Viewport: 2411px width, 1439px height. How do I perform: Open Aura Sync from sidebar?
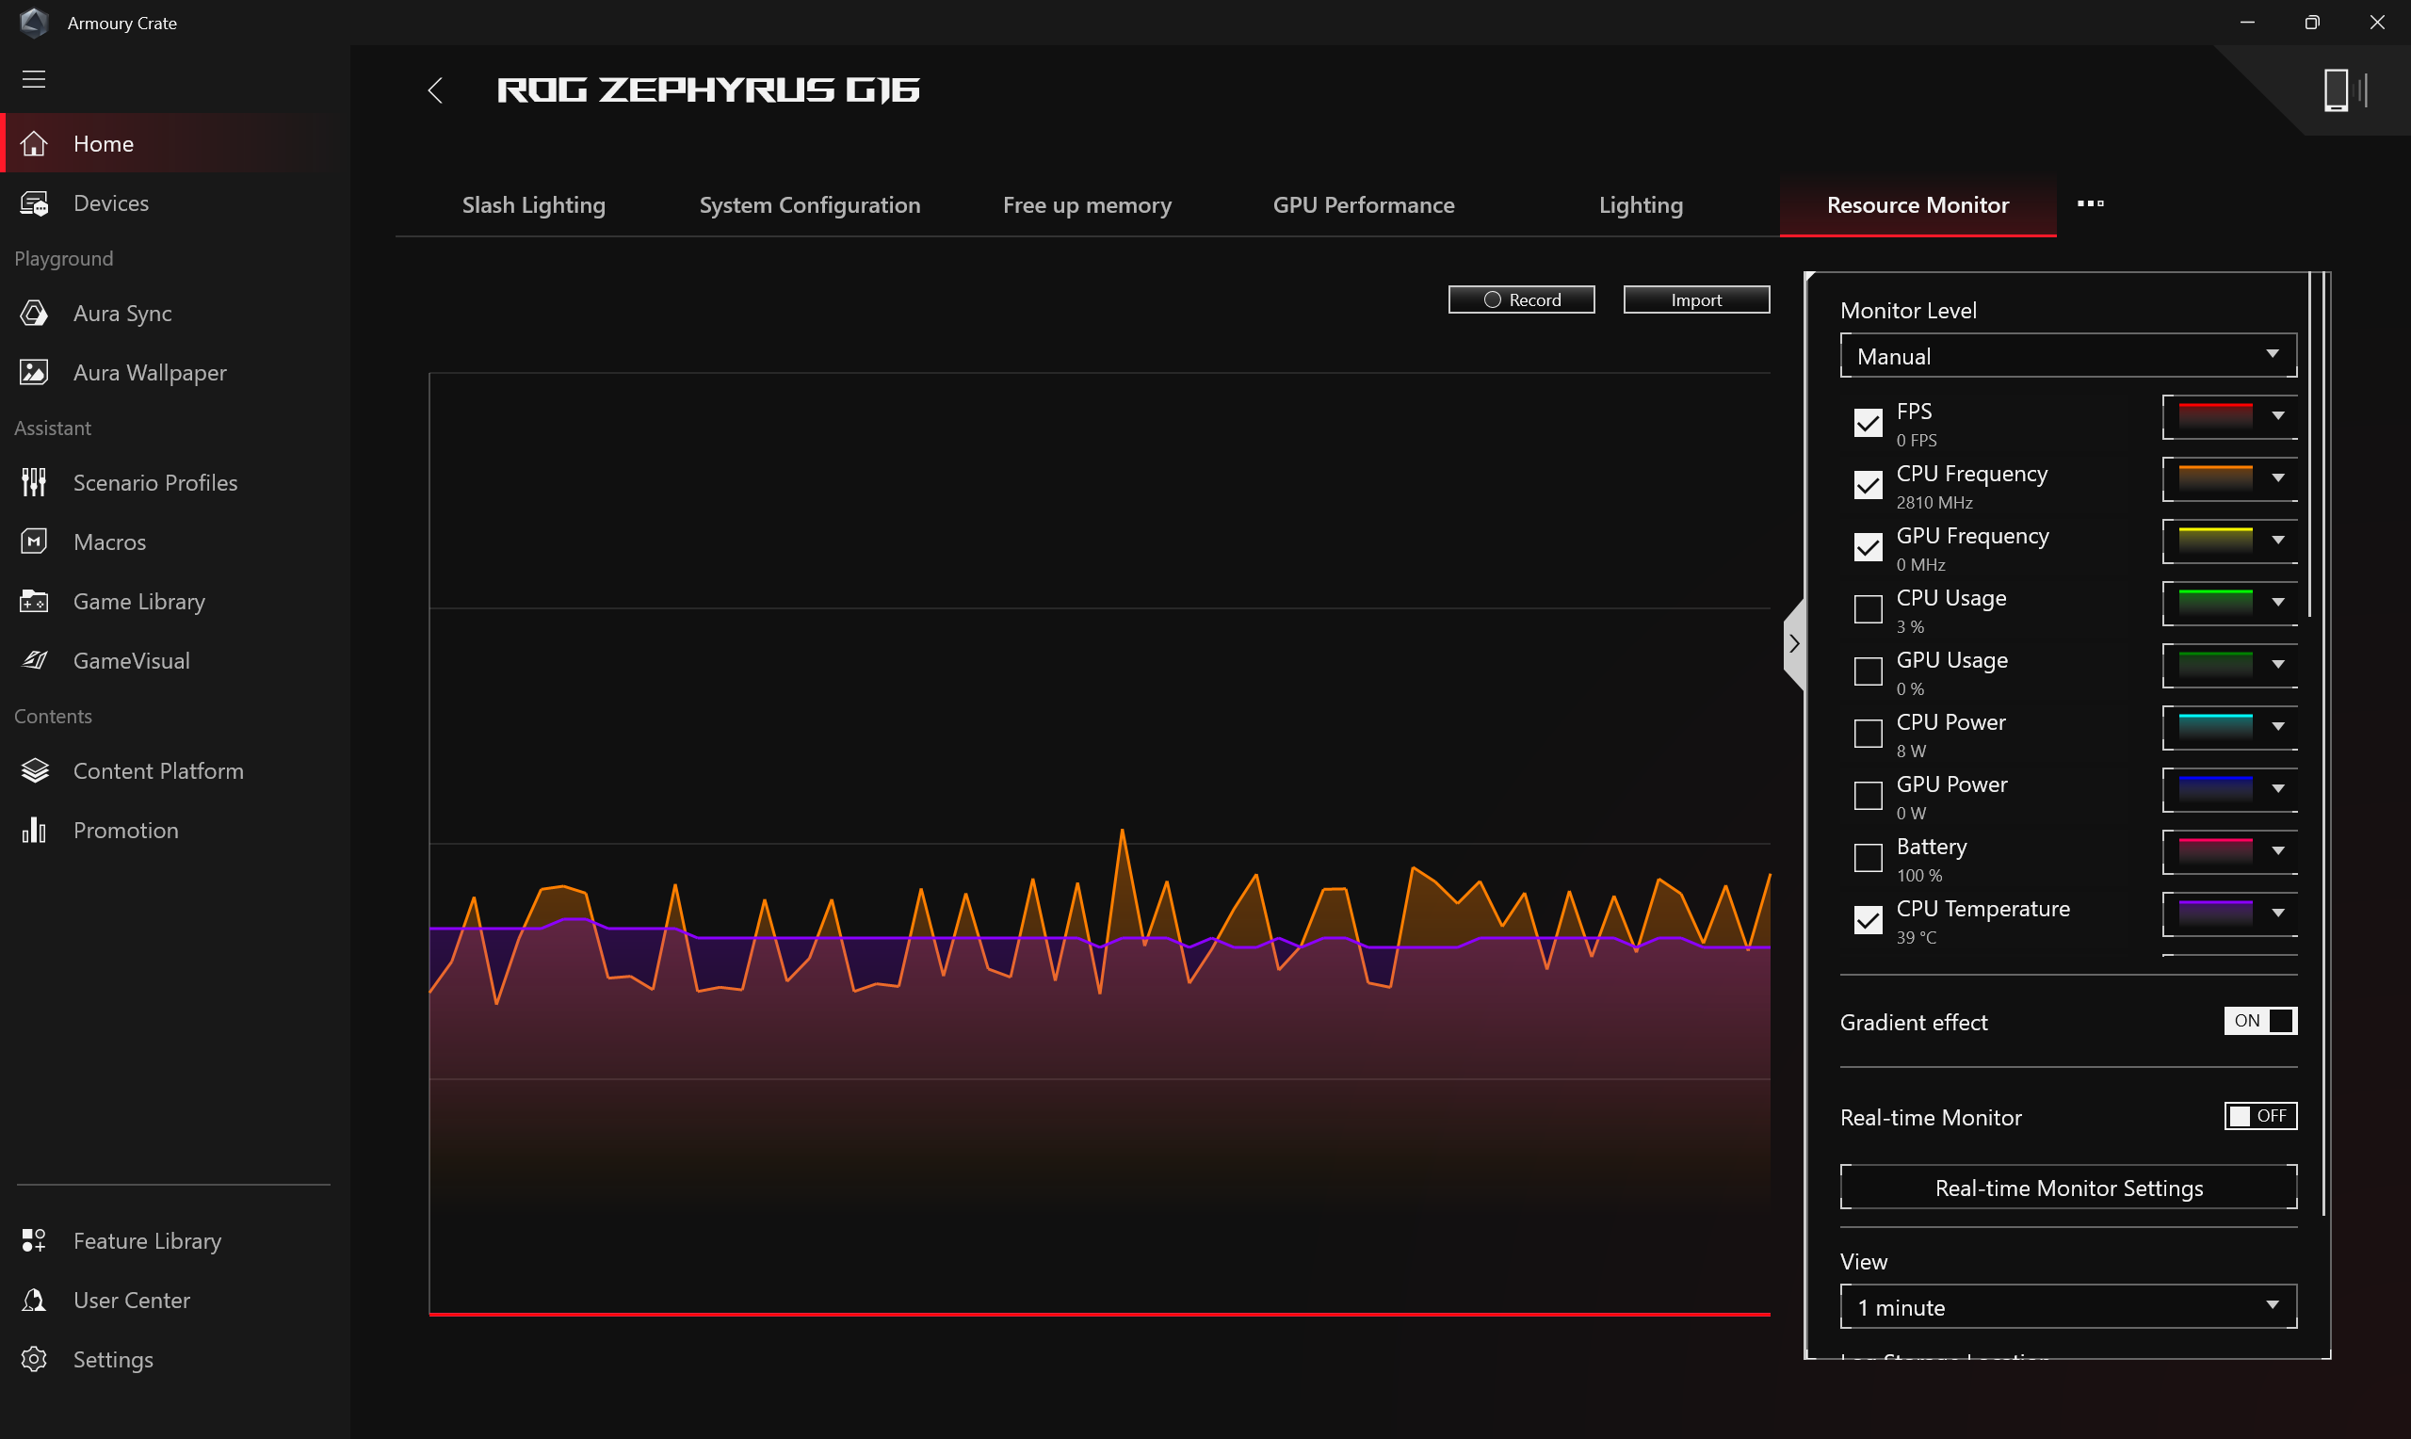121,314
